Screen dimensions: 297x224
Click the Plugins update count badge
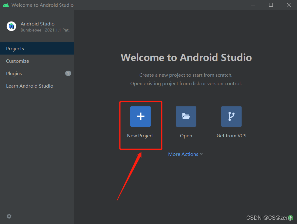[68, 73]
